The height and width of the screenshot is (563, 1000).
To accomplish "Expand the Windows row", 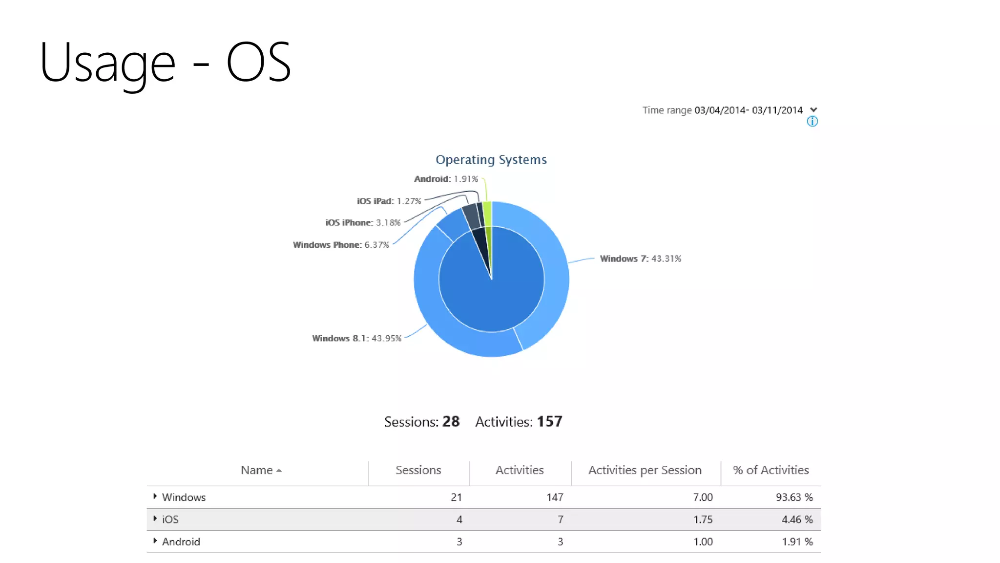I will click(155, 497).
